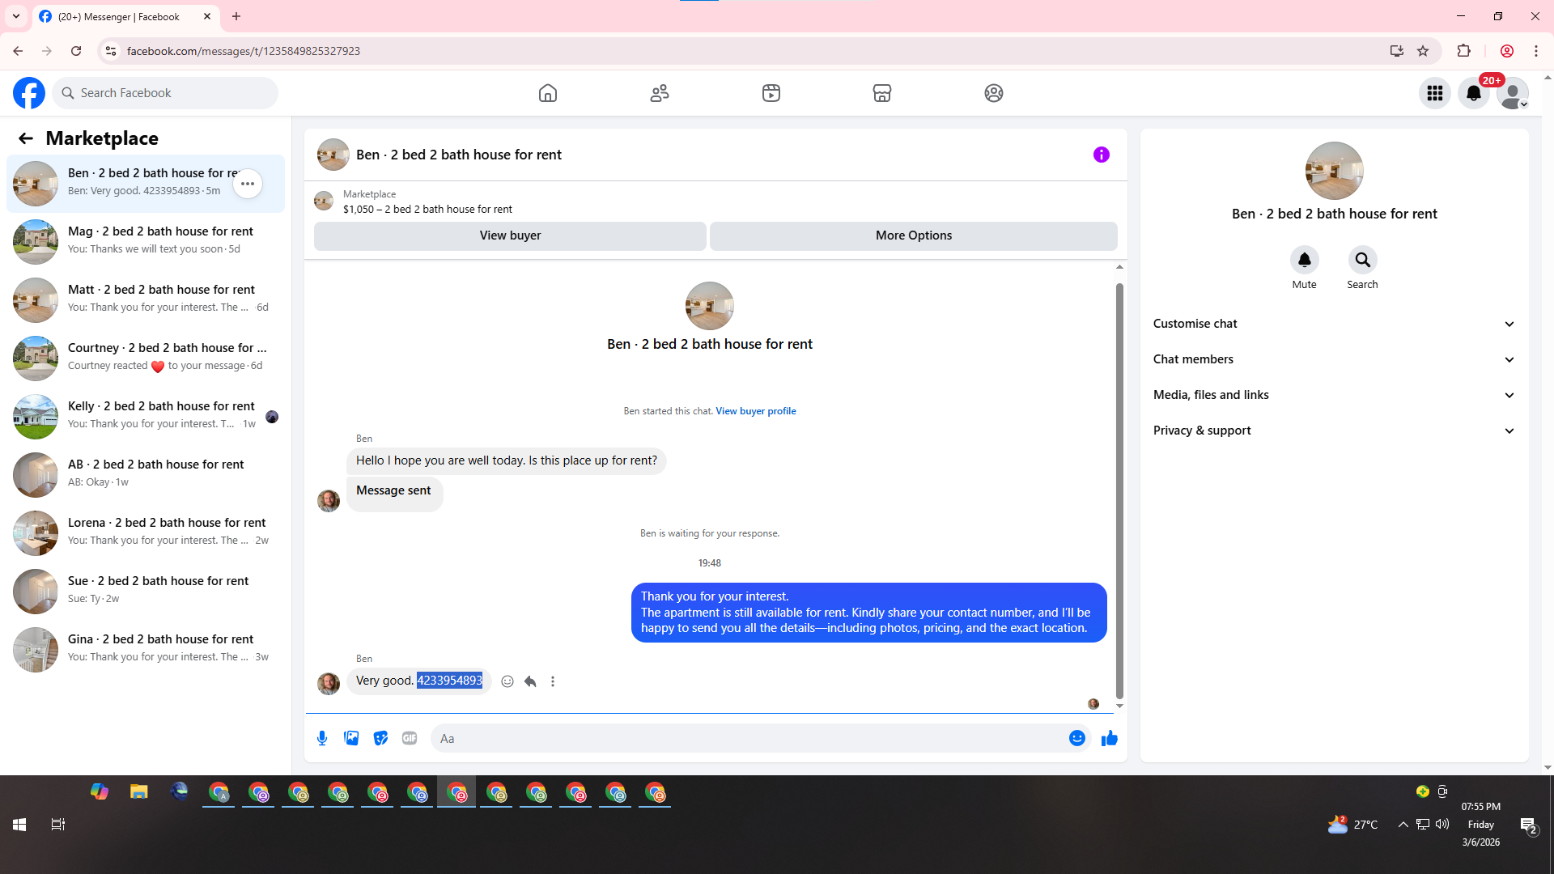Go to the Home tab in the top navigation
This screenshot has width=1554, height=874.
coord(548,93)
